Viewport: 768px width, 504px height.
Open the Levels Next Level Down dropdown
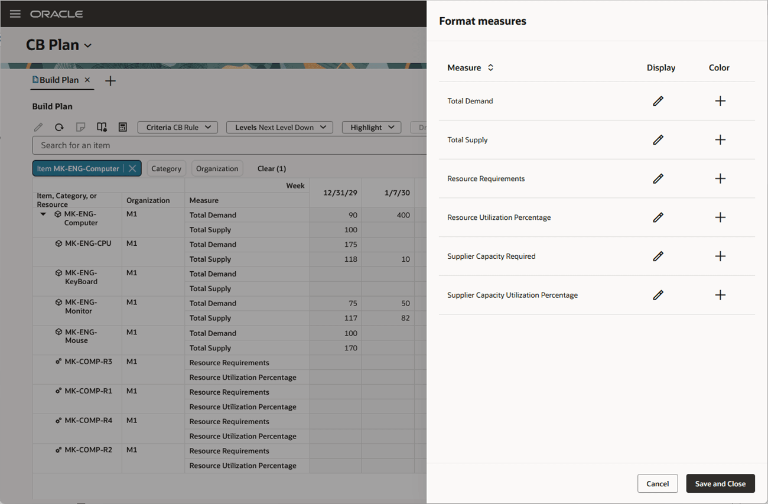[279, 127]
